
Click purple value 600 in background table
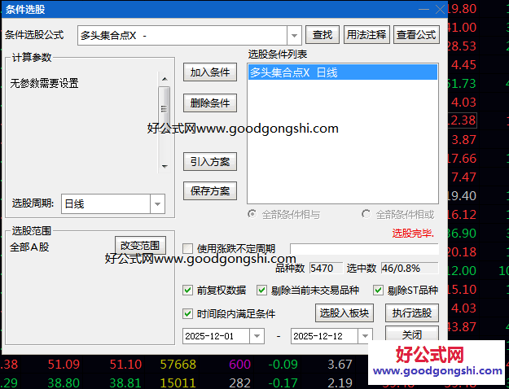coord(239,365)
